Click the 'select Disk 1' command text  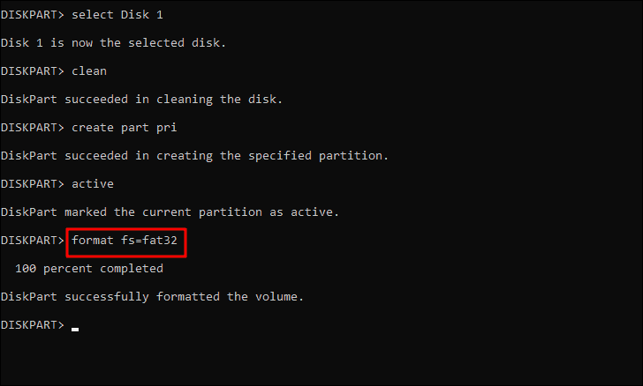(x=117, y=15)
